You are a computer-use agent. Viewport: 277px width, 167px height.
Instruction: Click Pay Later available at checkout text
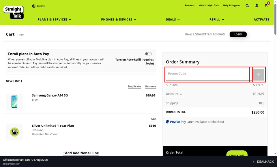tap(203, 122)
